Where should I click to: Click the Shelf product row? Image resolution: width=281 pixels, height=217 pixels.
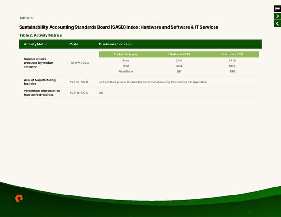point(126,66)
